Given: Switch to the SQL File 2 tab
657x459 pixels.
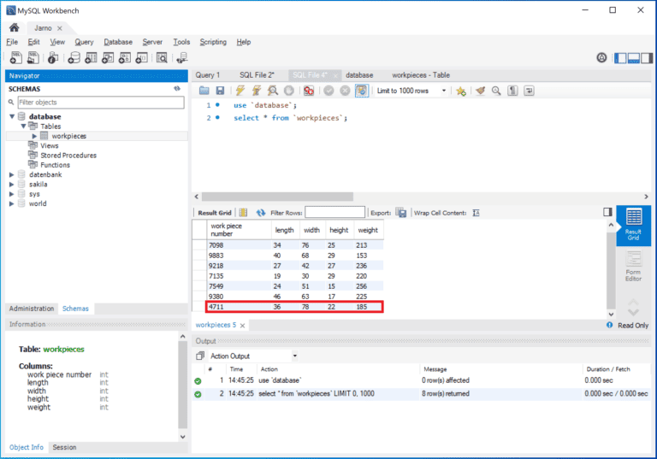Looking at the screenshot, I should [x=257, y=75].
